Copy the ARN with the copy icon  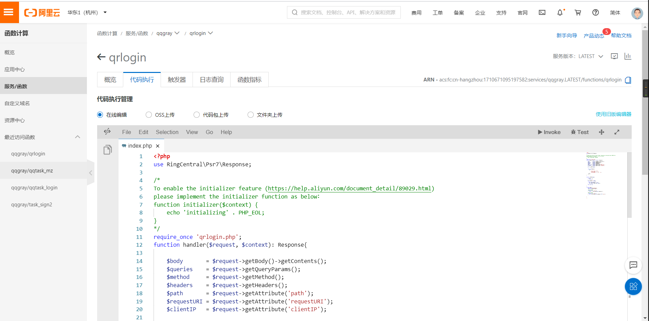[x=628, y=80]
